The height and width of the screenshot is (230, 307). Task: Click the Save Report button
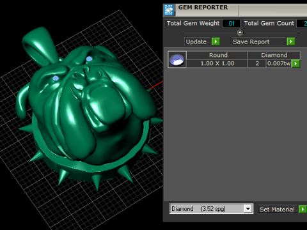tap(259, 42)
